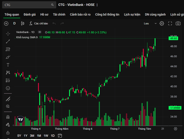The image size is (184, 139).
Task: Open the Công bố thông tin tab
Action: pyautogui.click(x=107, y=14)
